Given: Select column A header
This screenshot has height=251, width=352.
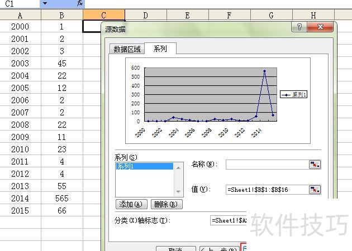Looking at the screenshot, I should coord(20,15).
